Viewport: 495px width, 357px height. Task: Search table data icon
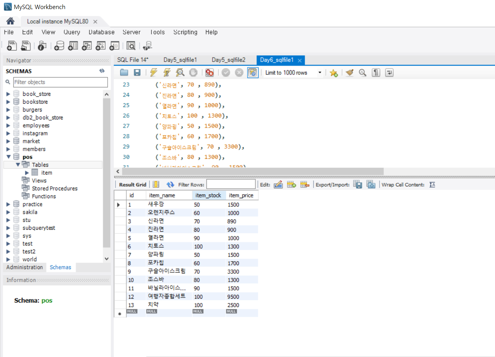point(131,46)
